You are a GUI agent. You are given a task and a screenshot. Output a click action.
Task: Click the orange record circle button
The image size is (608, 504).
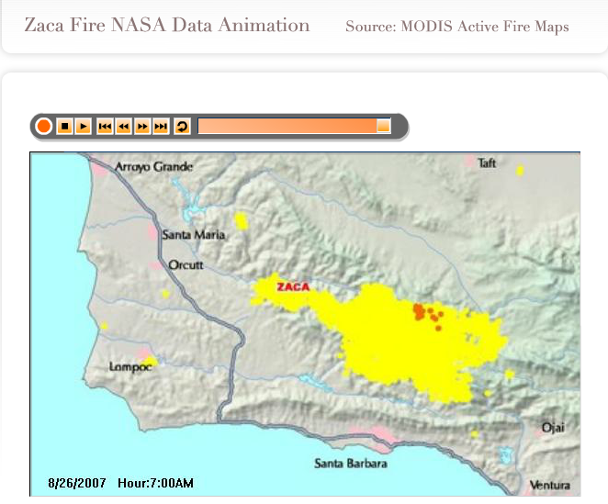(43, 126)
